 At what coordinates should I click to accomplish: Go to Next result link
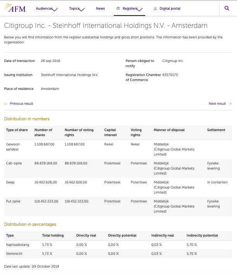pos(217,104)
